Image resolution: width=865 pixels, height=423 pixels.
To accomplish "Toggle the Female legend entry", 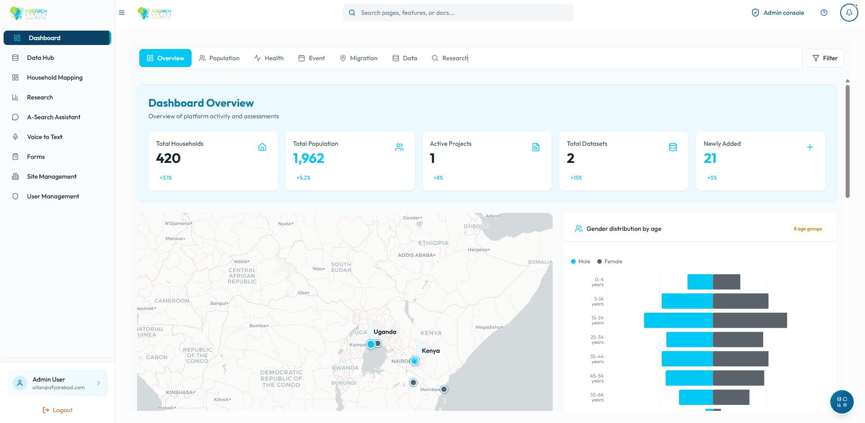I will click(x=610, y=261).
